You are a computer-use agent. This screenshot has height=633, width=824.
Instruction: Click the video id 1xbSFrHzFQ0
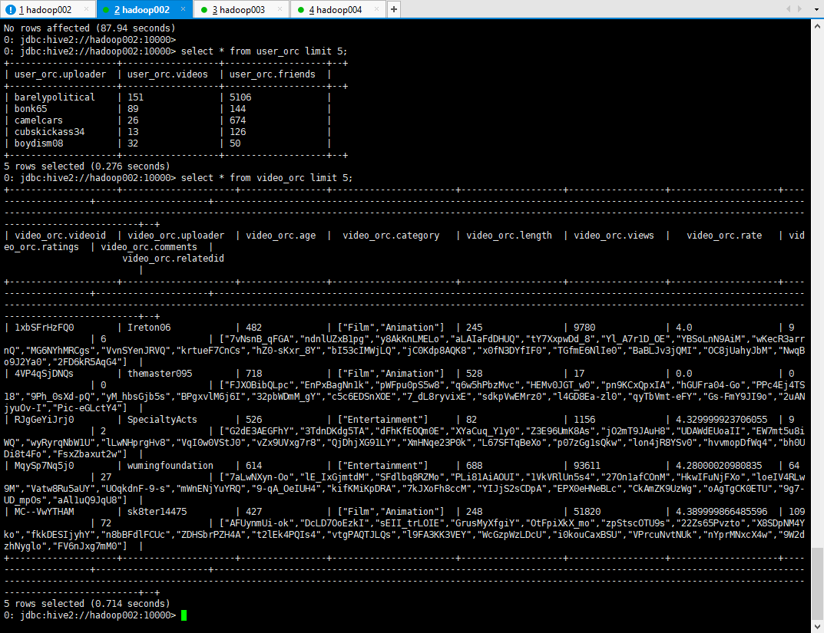tap(44, 328)
